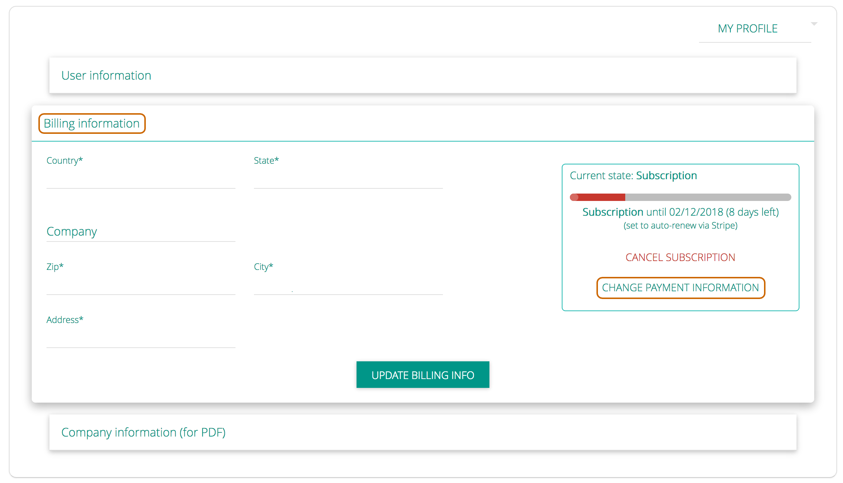Expand the User information panel

click(x=423, y=75)
